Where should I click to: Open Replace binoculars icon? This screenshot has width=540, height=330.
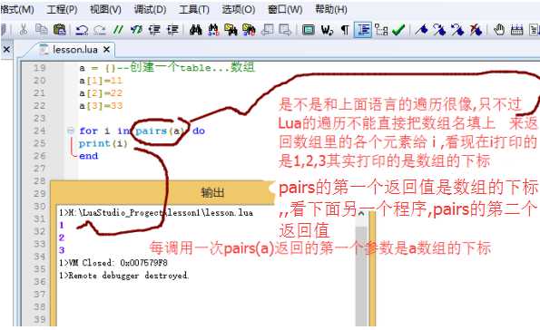click(213, 30)
